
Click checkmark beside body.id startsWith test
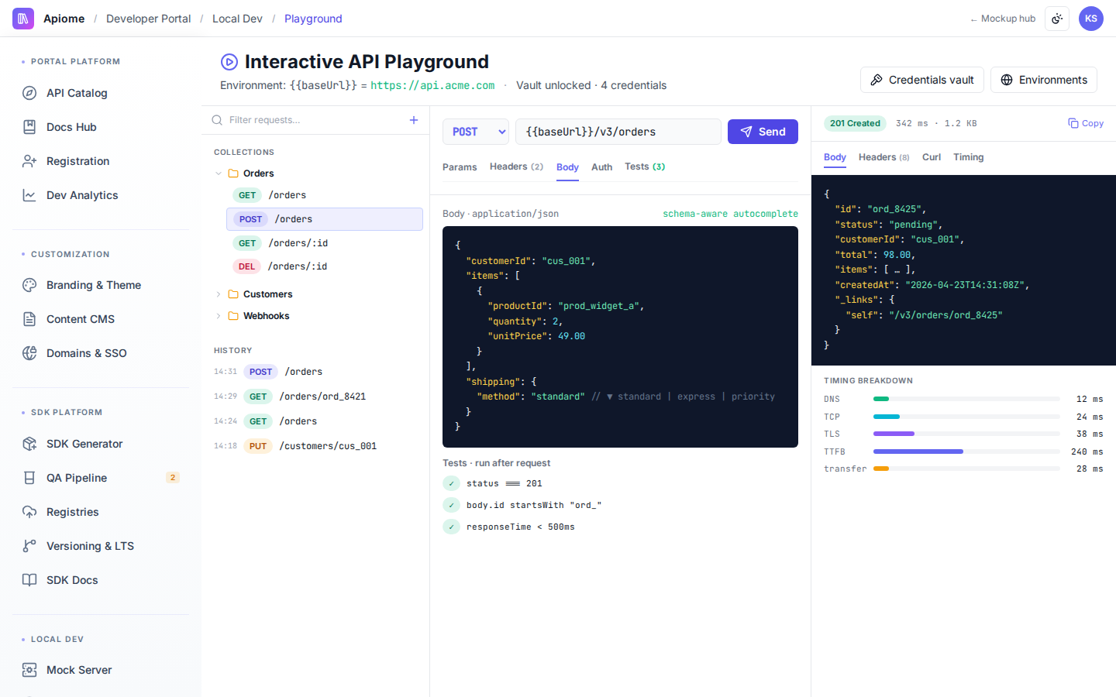pyautogui.click(x=451, y=505)
